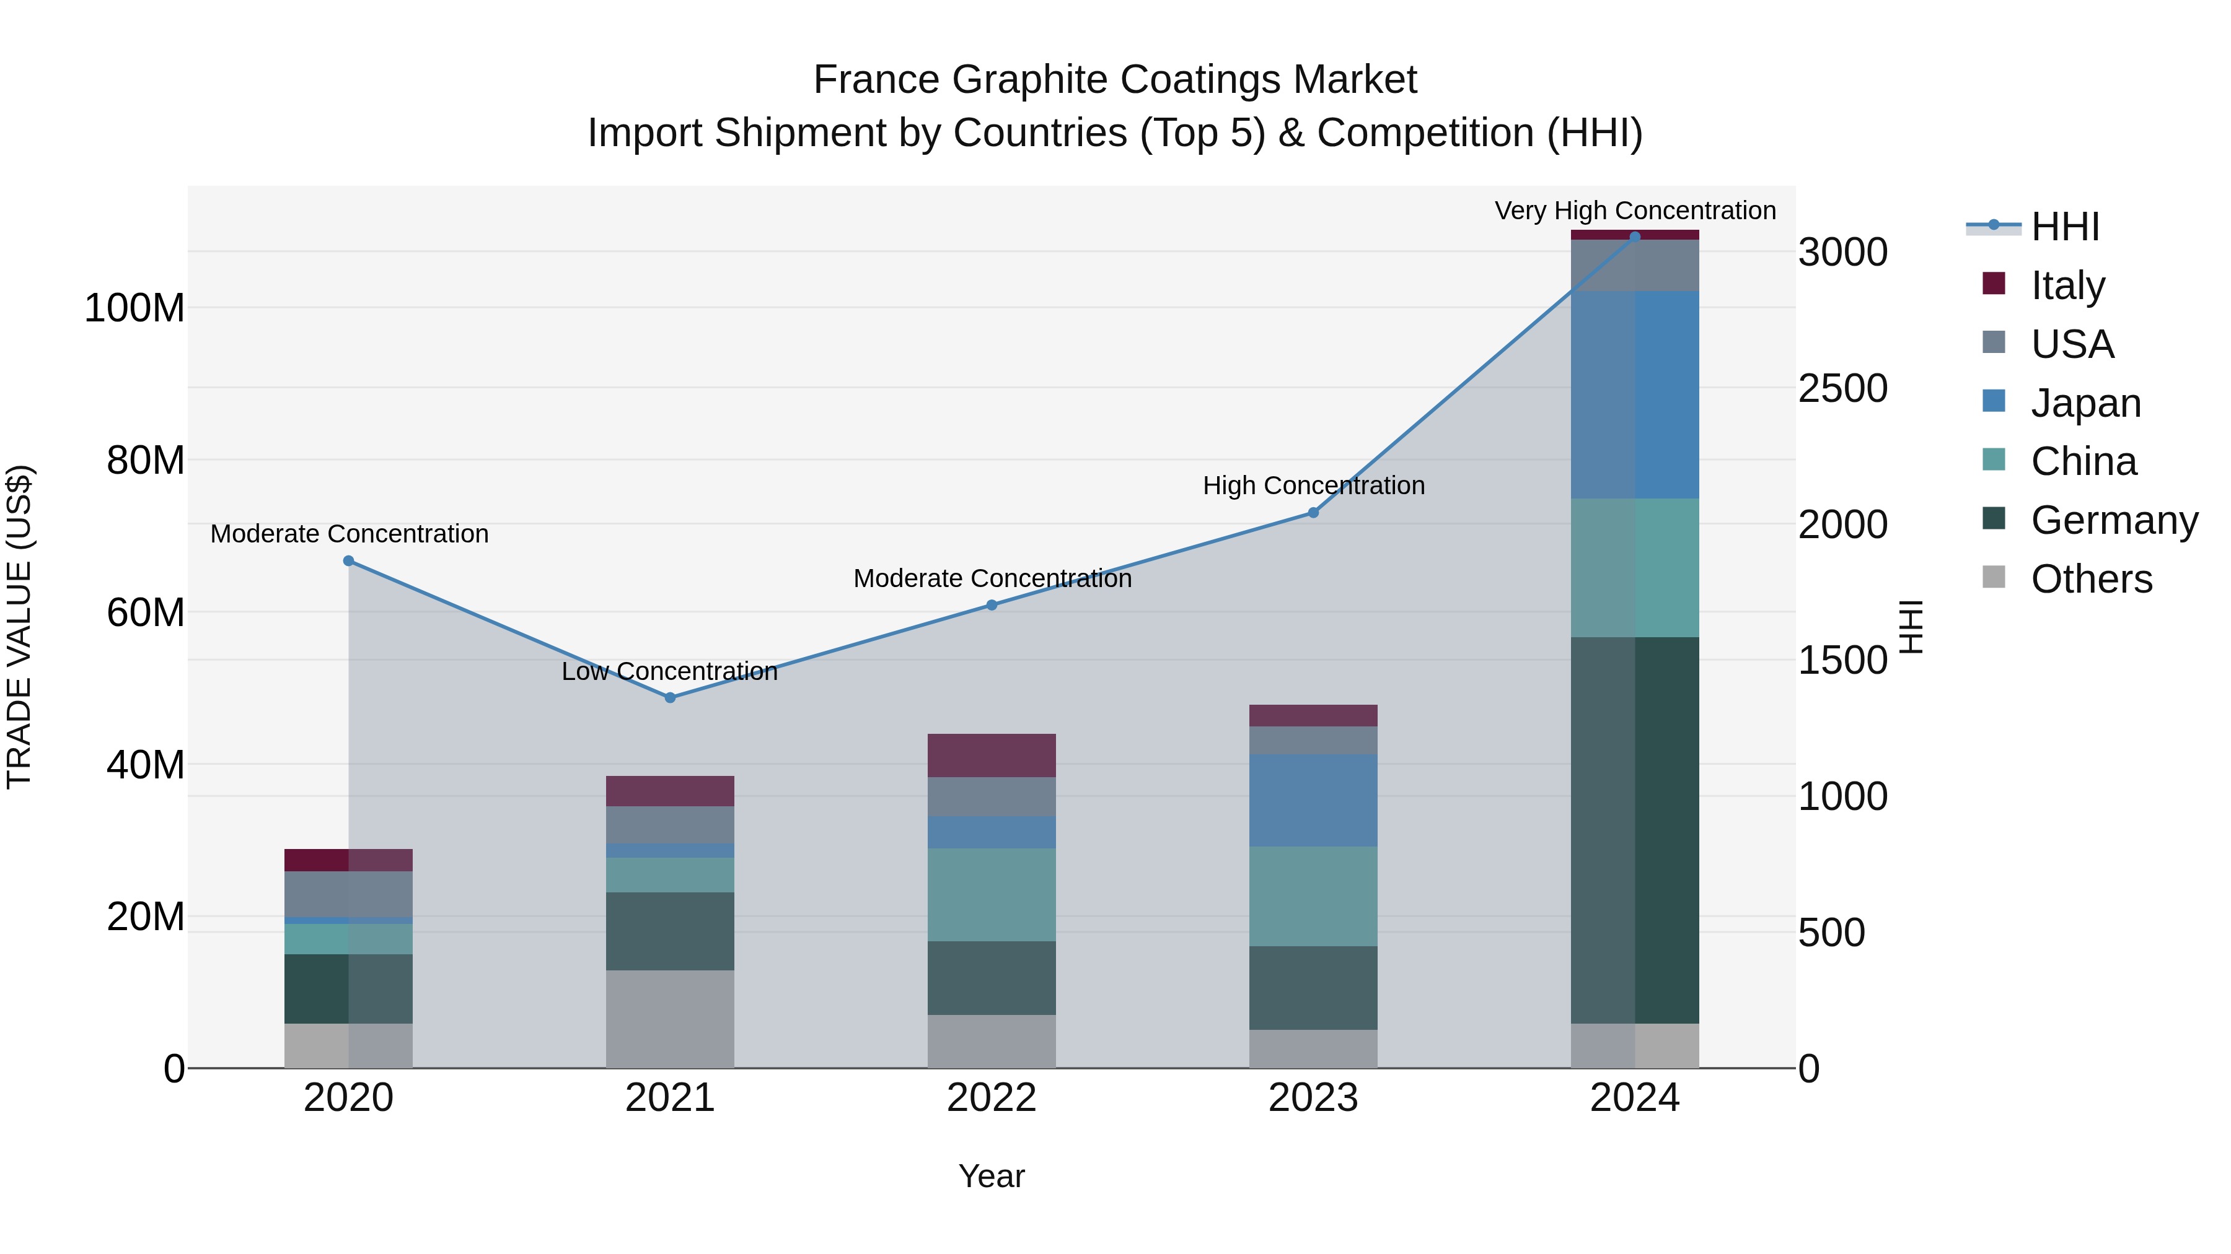The width and height of the screenshot is (2231, 1254).
Task: Toggle Germany series in the legend
Action: point(2090,520)
